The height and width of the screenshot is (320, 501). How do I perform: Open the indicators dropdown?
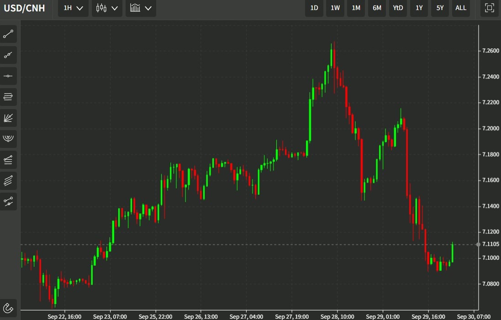pyautogui.click(x=140, y=8)
